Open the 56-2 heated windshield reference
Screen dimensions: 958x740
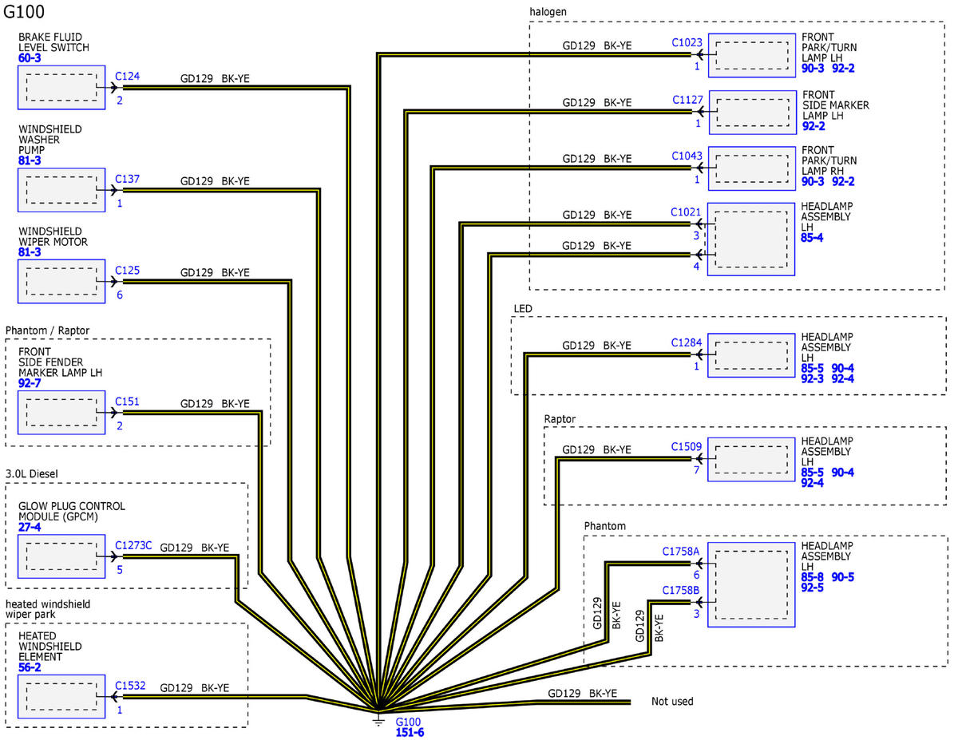tap(30, 667)
